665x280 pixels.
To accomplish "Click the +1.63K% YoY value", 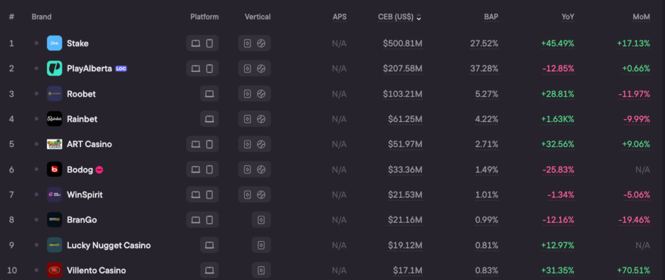I will pyautogui.click(x=558, y=119).
